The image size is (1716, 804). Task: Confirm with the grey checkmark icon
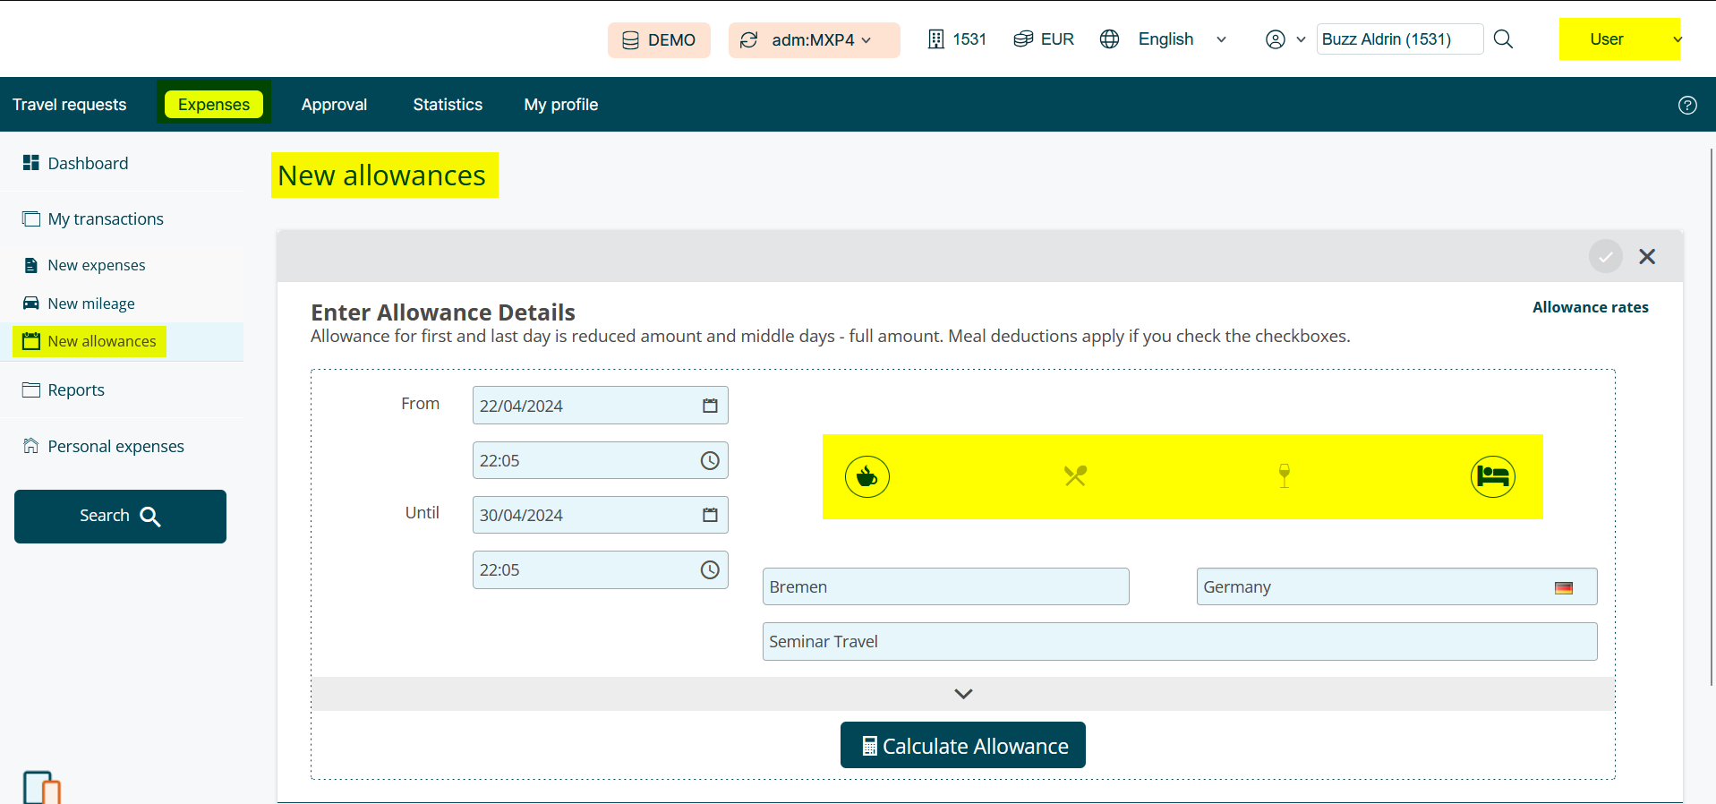tap(1605, 257)
